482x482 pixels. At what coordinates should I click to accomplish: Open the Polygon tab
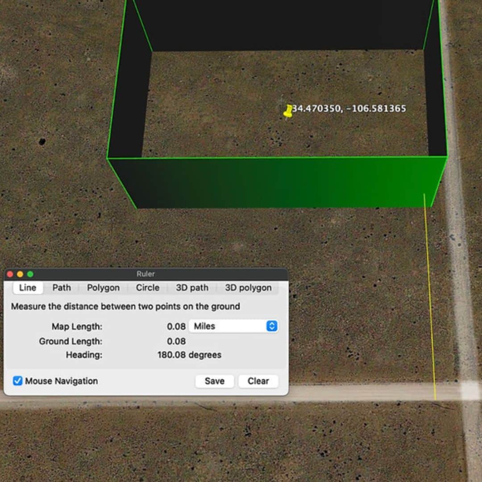tap(103, 288)
